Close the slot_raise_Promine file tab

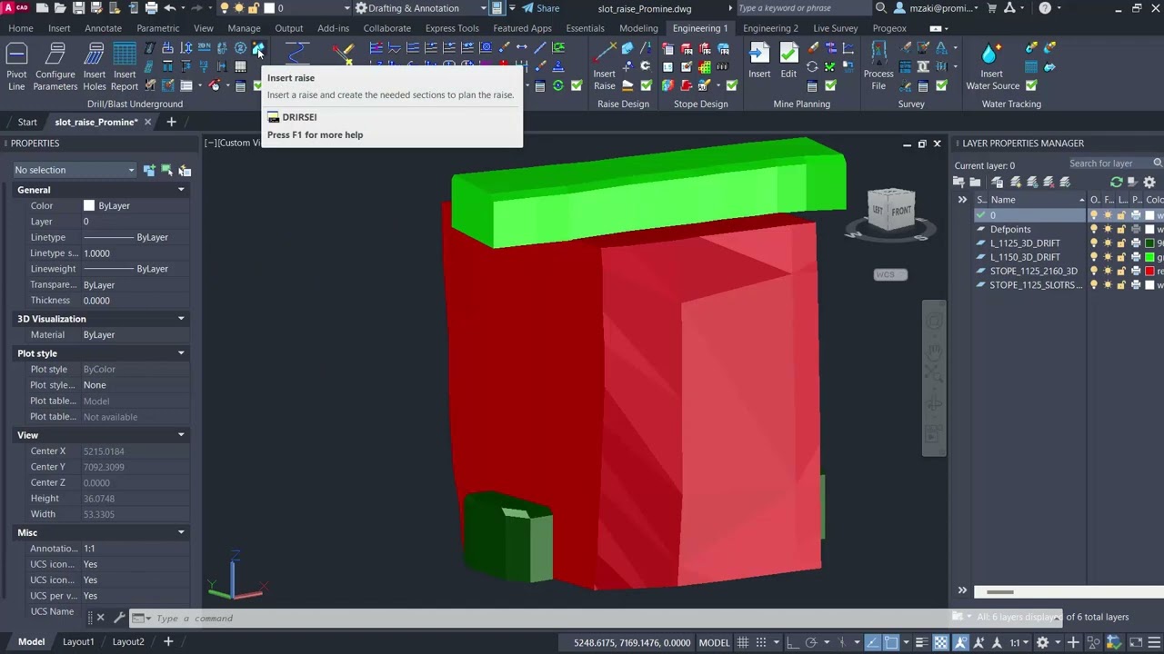coord(147,122)
